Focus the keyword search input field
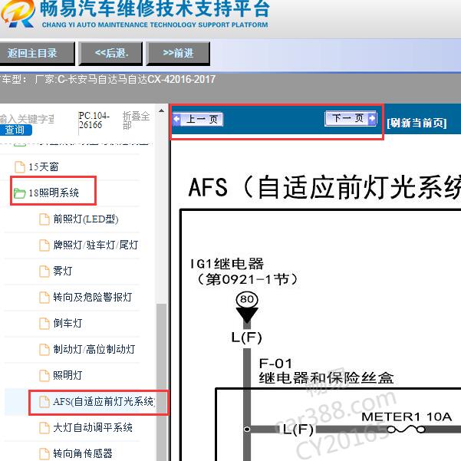Viewport: 461px width, 461px height. click(27, 119)
